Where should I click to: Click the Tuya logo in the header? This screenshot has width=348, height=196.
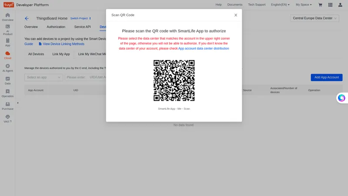(x=9, y=5)
